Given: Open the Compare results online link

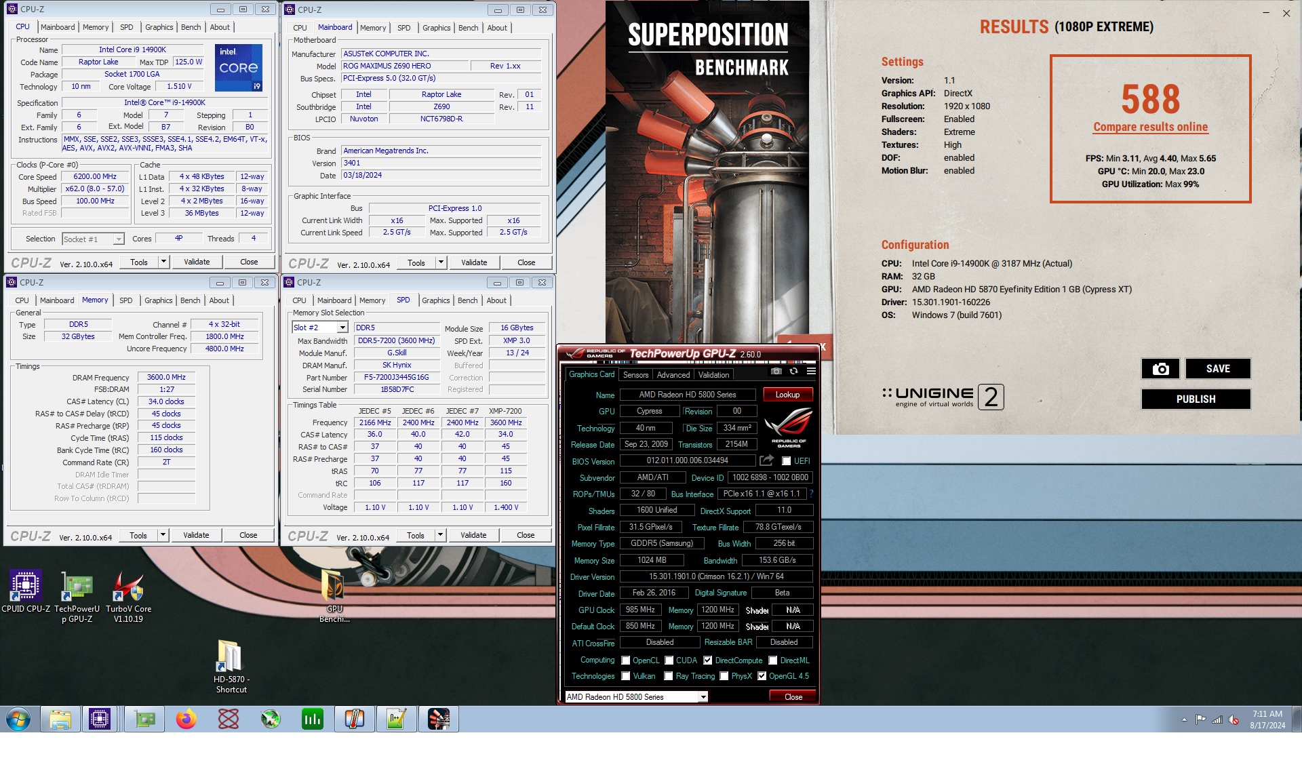Looking at the screenshot, I should pos(1150,127).
